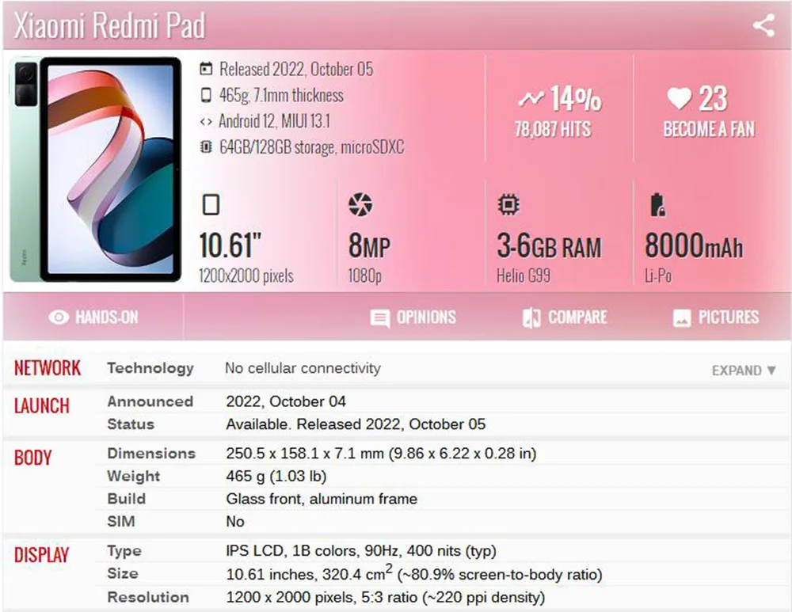The width and height of the screenshot is (792, 612).
Task: Click the heart icon to become a fan
Action: click(679, 98)
